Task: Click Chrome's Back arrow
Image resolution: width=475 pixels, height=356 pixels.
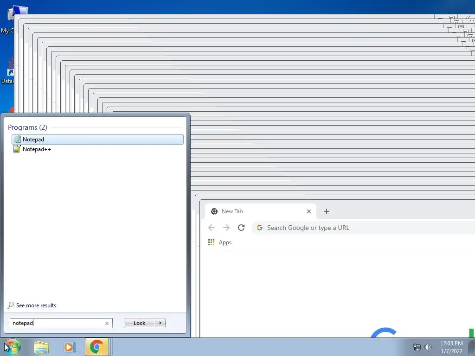Action: coord(212,228)
